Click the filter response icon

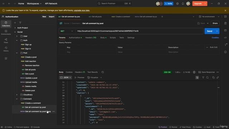tap(203, 77)
